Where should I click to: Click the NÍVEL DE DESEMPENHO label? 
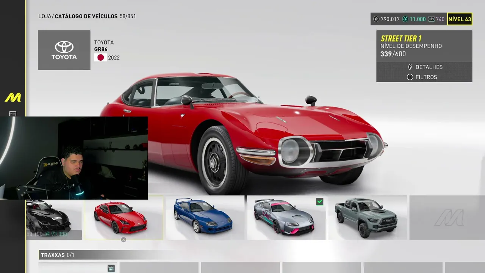coord(411,46)
